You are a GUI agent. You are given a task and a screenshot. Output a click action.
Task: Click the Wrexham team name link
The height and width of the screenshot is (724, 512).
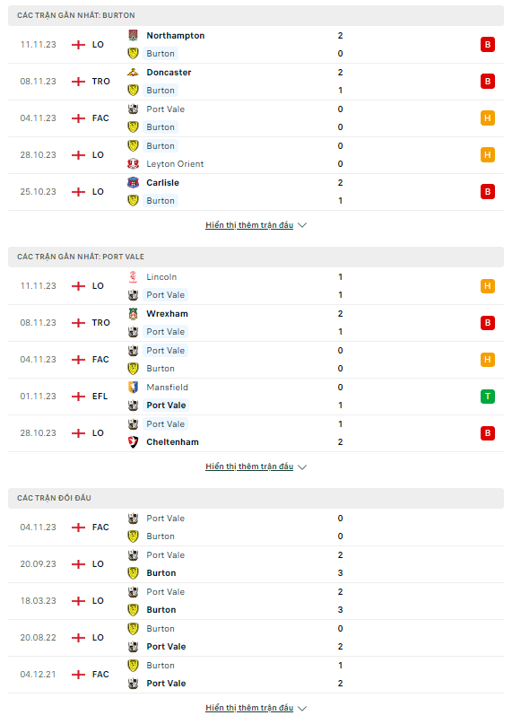(x=167, y=313)
